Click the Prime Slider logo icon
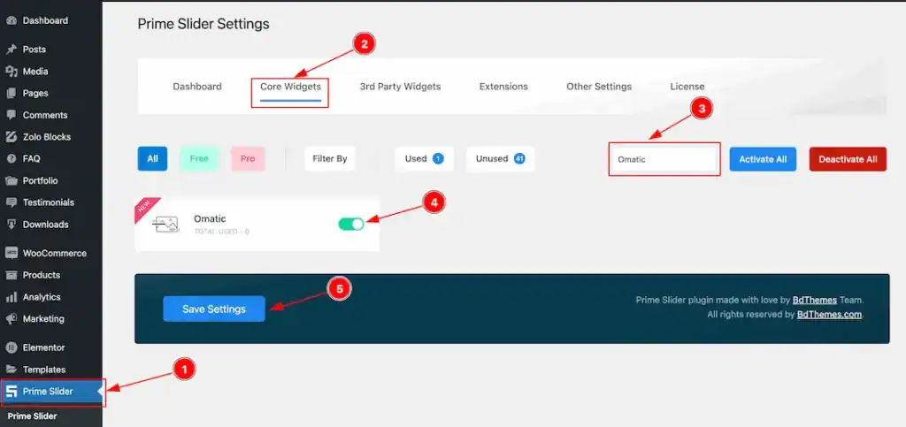The width and height of the screenshot is (906, 427). [x=11, y=392]
